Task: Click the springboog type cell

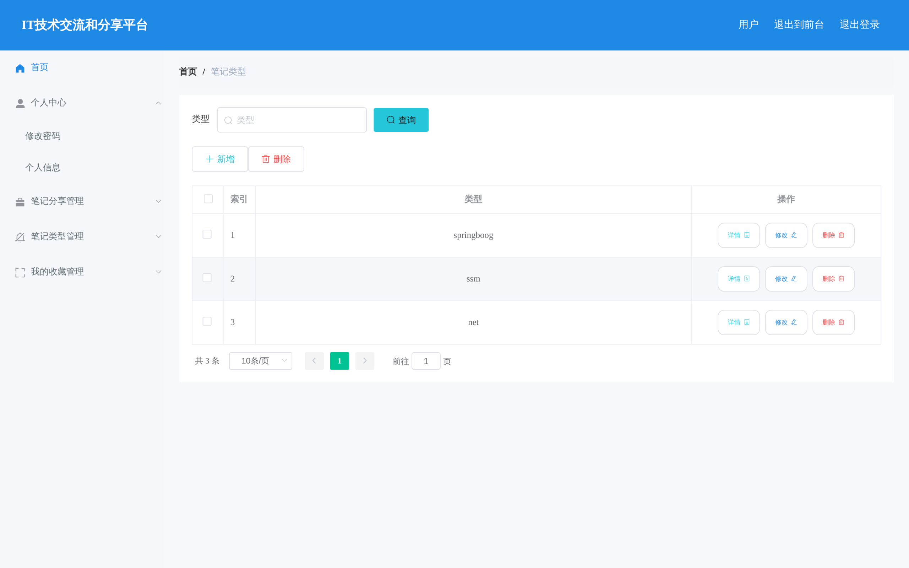Action: pyautogui.click(x=473, y=235)
